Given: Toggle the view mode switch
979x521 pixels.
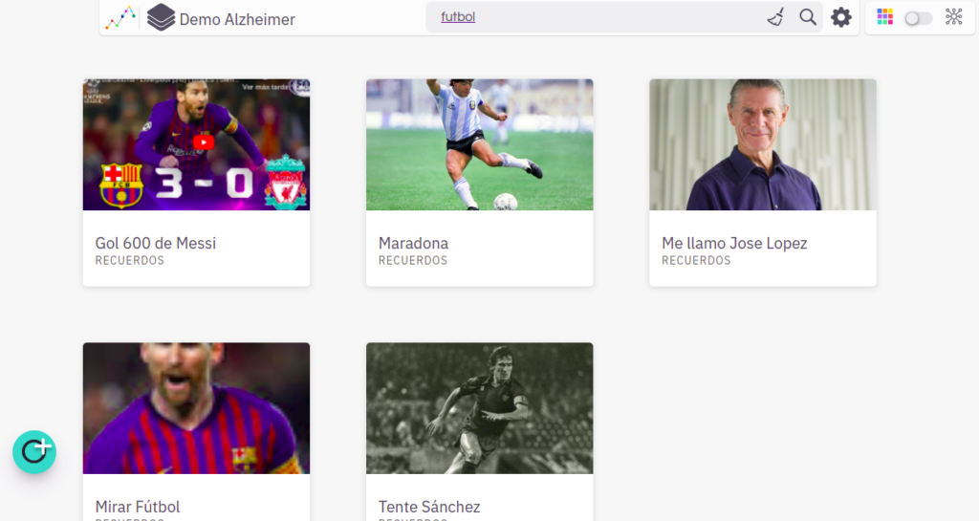Looking at the screenshot, I should 919,18.
